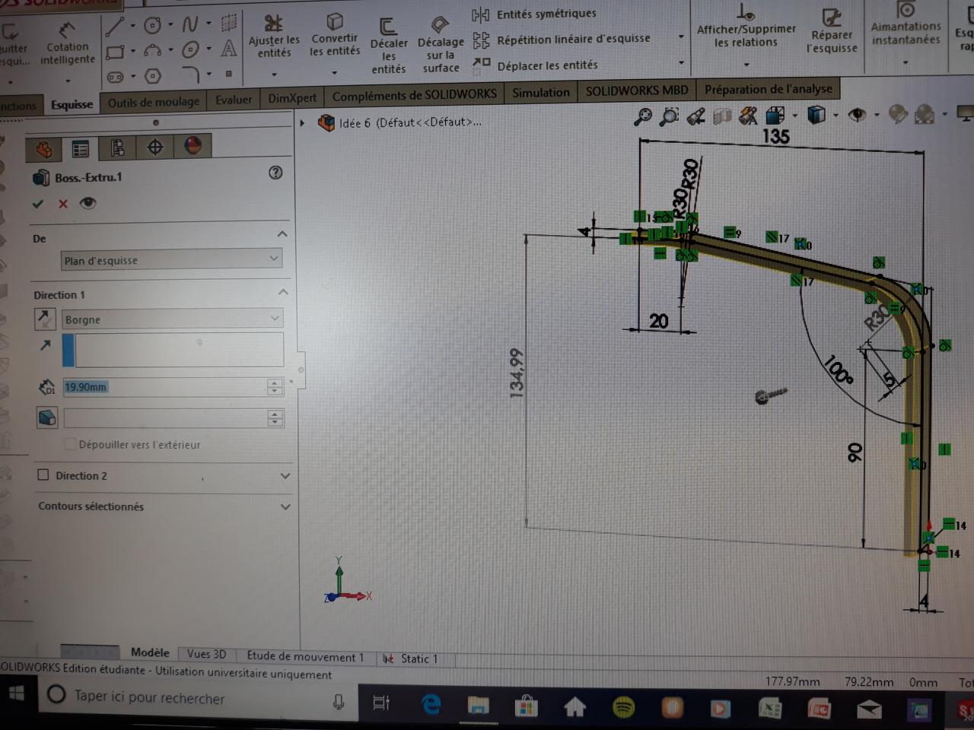Select the Arc sketch tool
This screenshot has height=730, width=974.
click(153, 51)
